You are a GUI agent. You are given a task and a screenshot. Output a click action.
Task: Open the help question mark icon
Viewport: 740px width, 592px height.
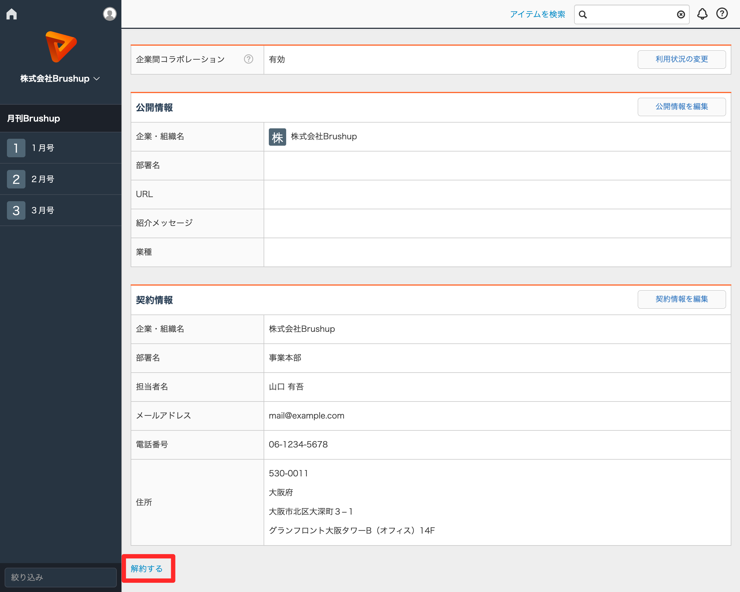point(722,13)
